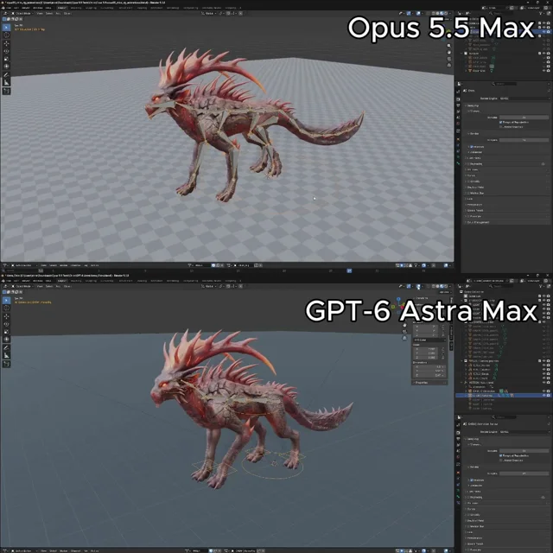This screenshot has height=553, width=553.
Task: Open Global transform orientation dropdown in top window
Action: pyautogui.click(x=209, y=14)
